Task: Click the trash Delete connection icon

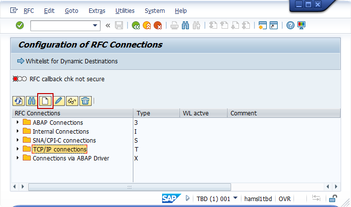Action: [x=85, y=101]
